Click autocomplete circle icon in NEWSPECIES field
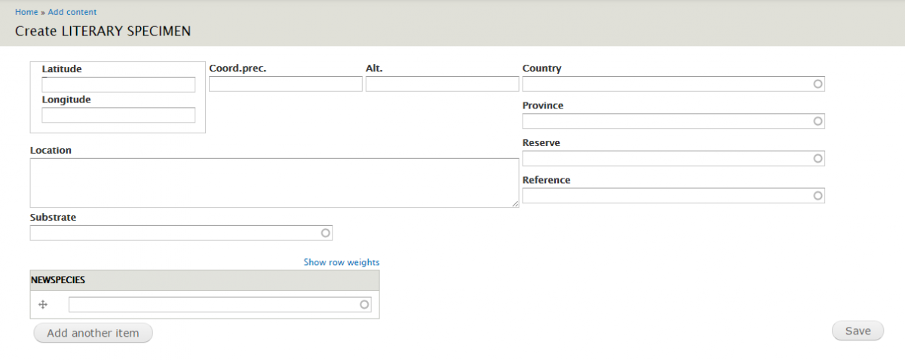Viewport: 905px width, 360px height. (x=364, y=305)
